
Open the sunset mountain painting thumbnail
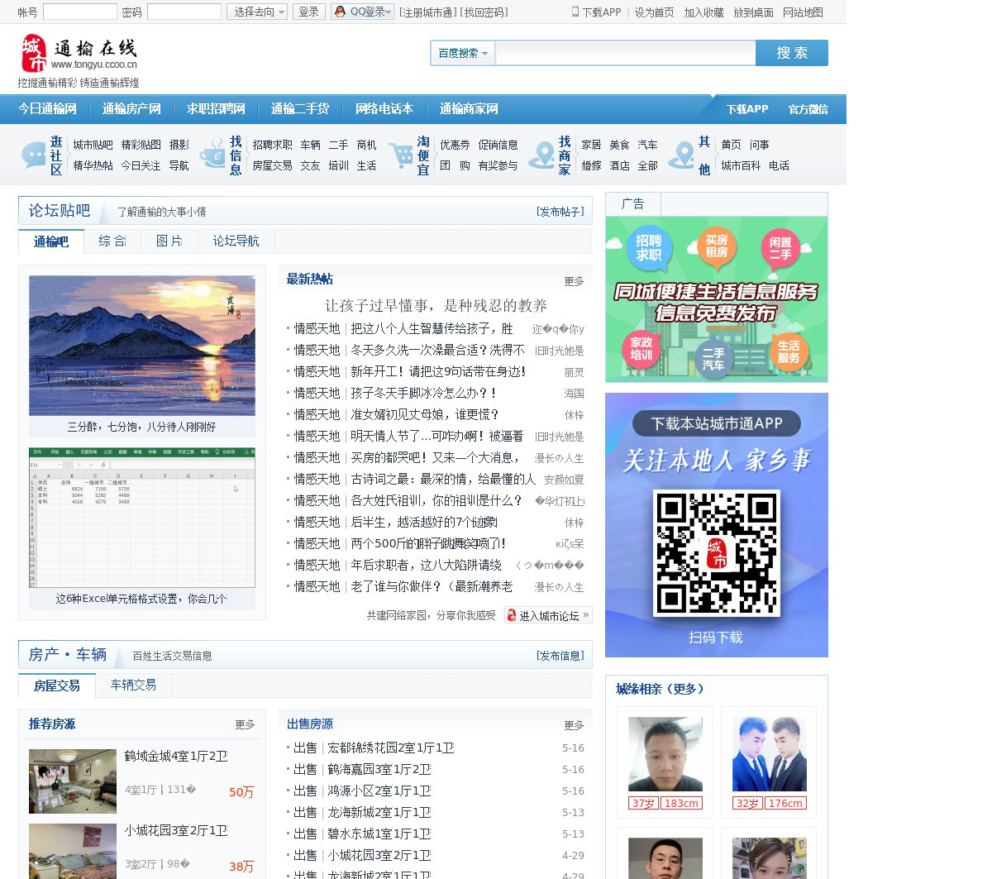pyautogui.click(x=142, y=346)
